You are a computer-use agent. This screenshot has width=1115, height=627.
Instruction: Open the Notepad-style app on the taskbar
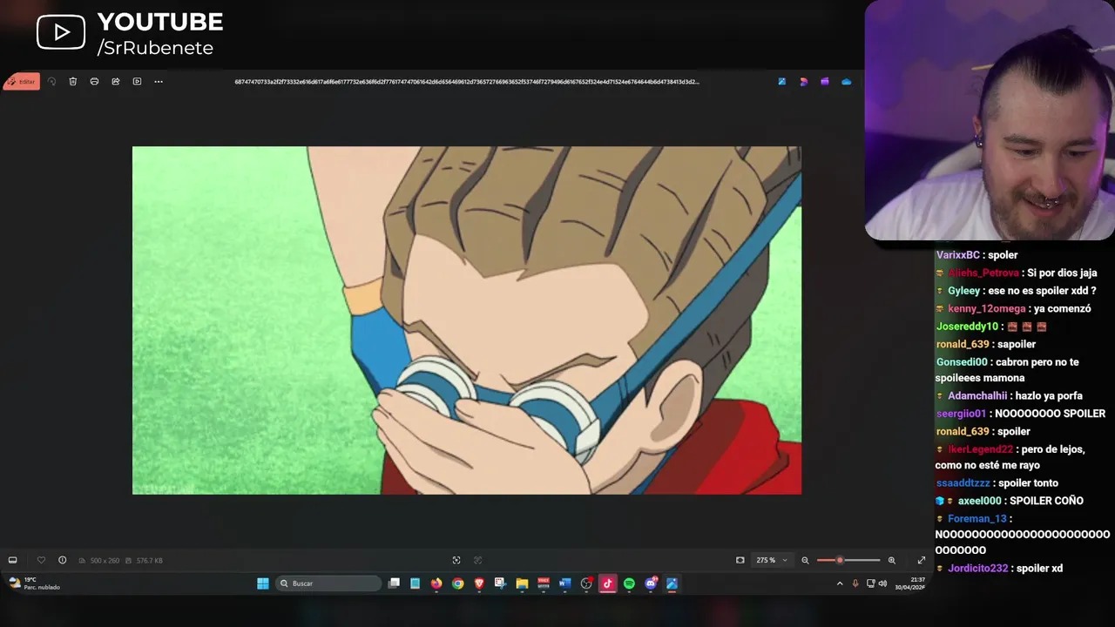click(x=416, y=583)
